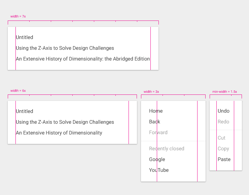The height and width of the screenshot is (195, 249).
Task: Open the Recently closed entry
Action: [167, 149]
